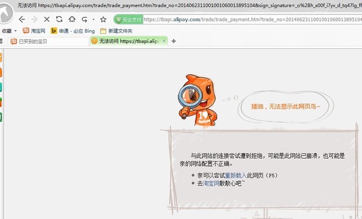Click the undo/restore closed tab icon
This screenshot has height=219, width=362.
[85, 19]
